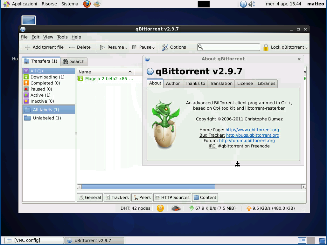
Task: Click the Options tools icon
Action: 165,47
